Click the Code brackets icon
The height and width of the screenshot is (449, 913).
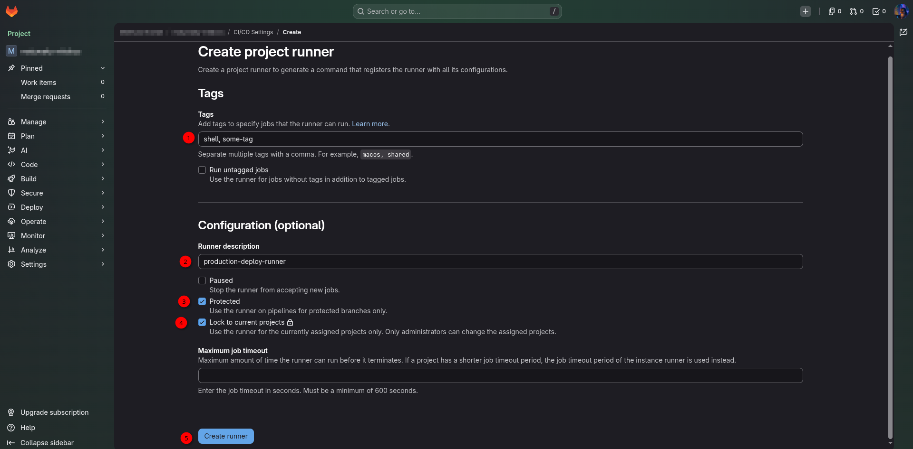11,165
